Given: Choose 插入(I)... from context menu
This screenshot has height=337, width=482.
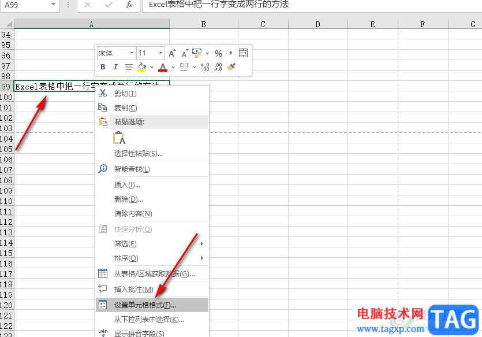Looking at the screenshot, I should coord(152,185).
